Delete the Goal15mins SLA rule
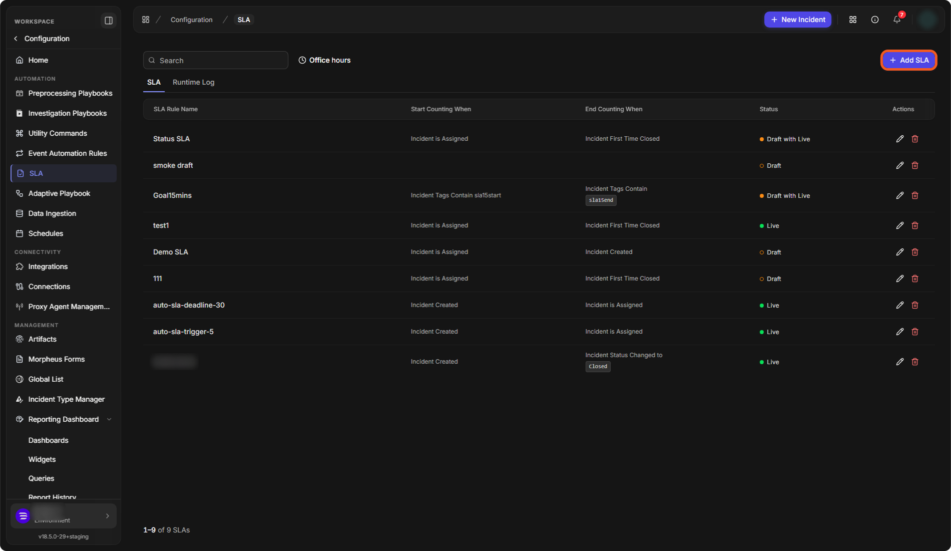 [915, 195]
